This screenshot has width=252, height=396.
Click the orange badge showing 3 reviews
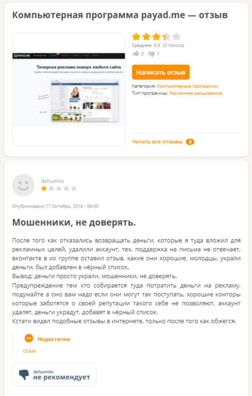tap(190, 142)
